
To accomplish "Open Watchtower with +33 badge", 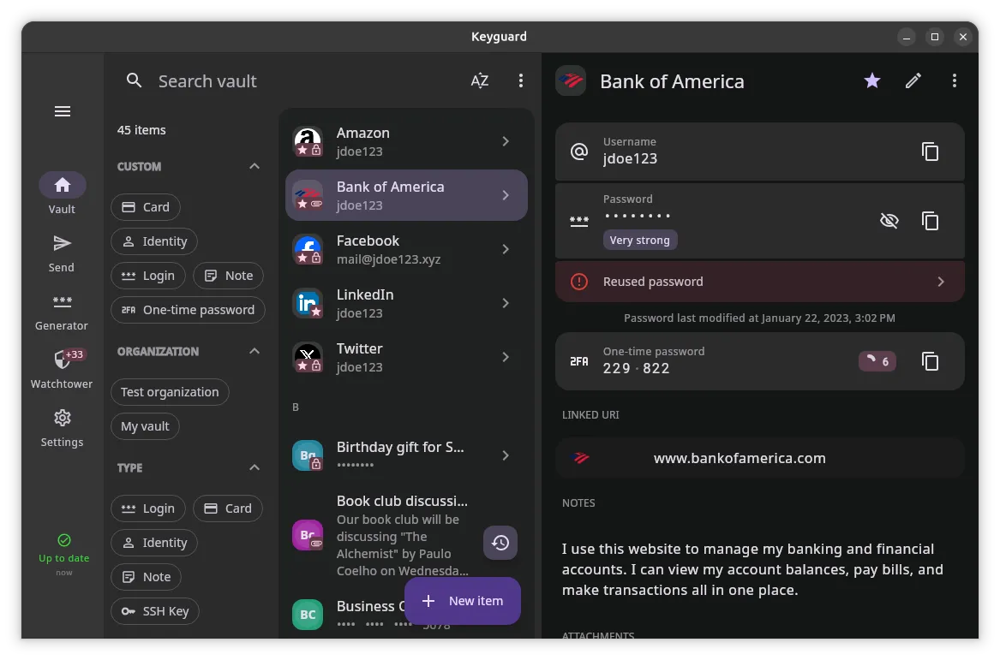I will [x=62, y=370].
